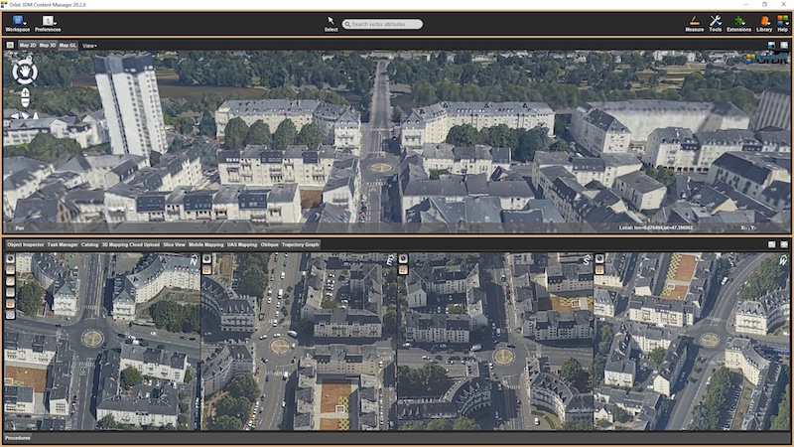Click the N compass indicator in North view
Image resolution: width=794 pixels, height=447 pixels.
(194, 260)
